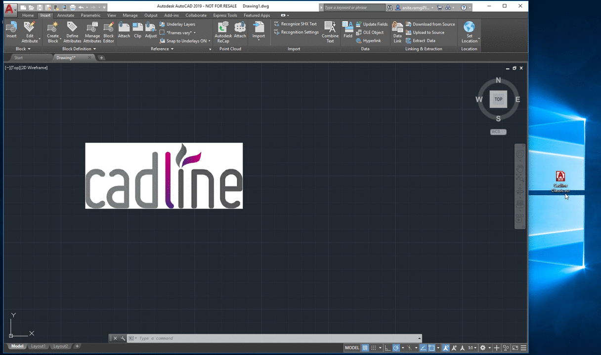Select the Cadline Classic.scr desktop file
Viewport: 601px width, 355px height.
(x=560, y=182)
